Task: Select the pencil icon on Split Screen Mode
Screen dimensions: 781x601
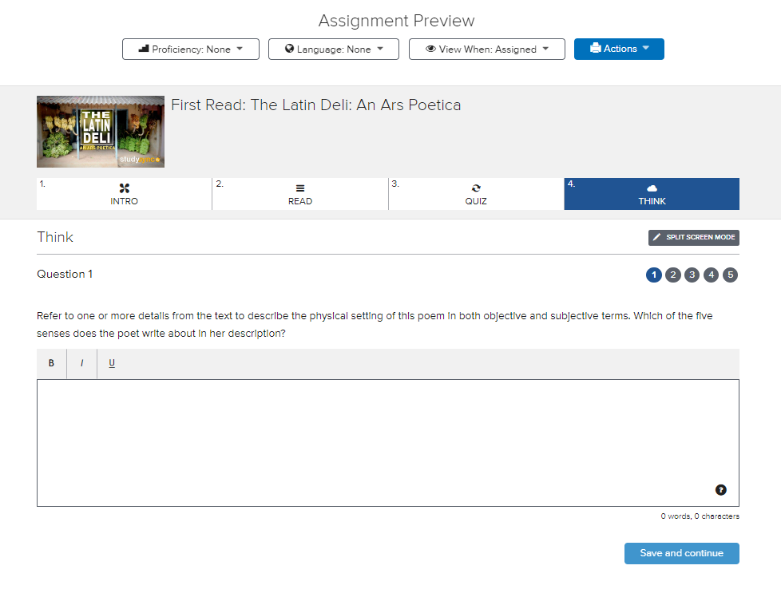Action: (x=657, y=237)
